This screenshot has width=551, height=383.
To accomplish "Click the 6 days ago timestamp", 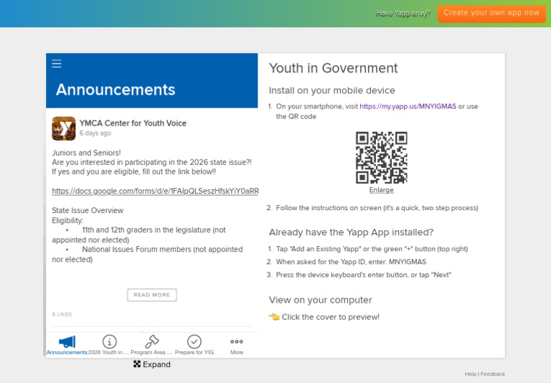I will [95, 133].
